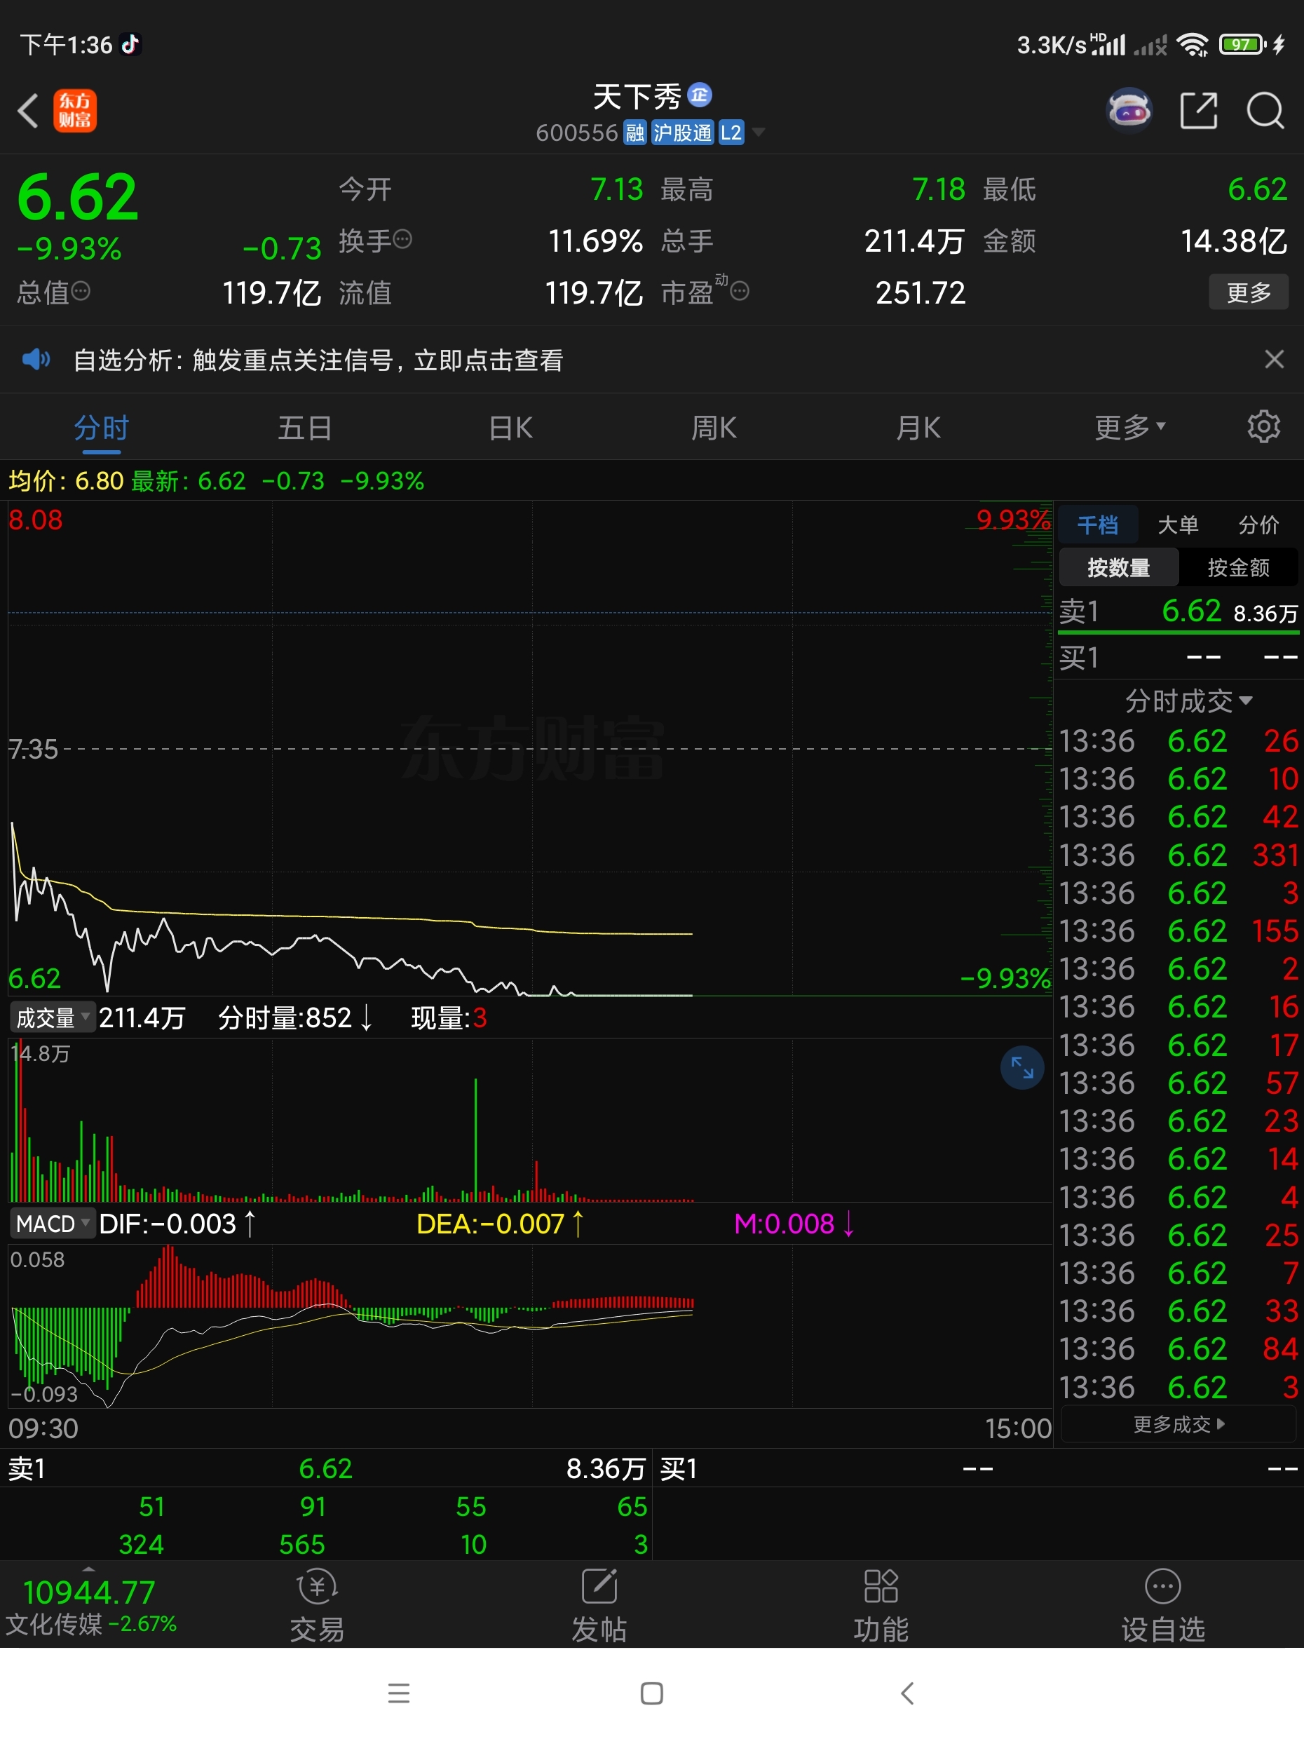Open the robot assistant icon
This screenshot has height=1739, width=1304.
tap(1129, 110)
